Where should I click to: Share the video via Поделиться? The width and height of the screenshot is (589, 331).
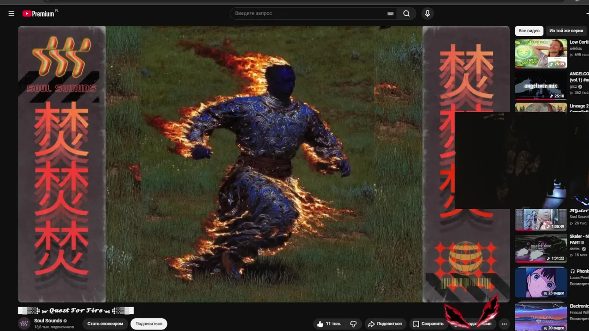click(387, 324)
